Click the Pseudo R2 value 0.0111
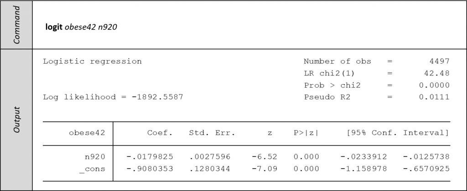 pyautogui.click(x=434, y=97)
